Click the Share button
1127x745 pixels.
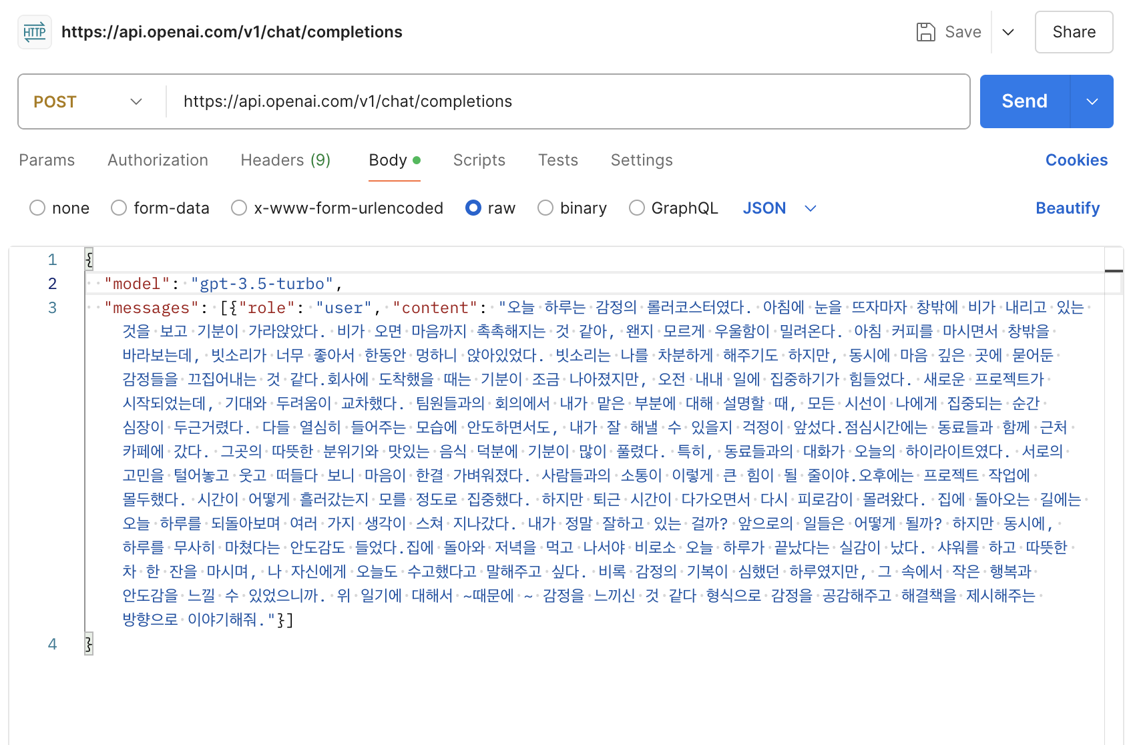1074,32
